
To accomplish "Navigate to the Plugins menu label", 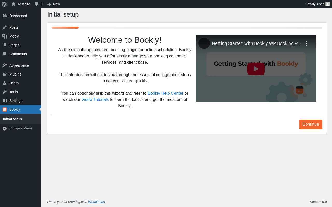I will (x=15, y=74).
